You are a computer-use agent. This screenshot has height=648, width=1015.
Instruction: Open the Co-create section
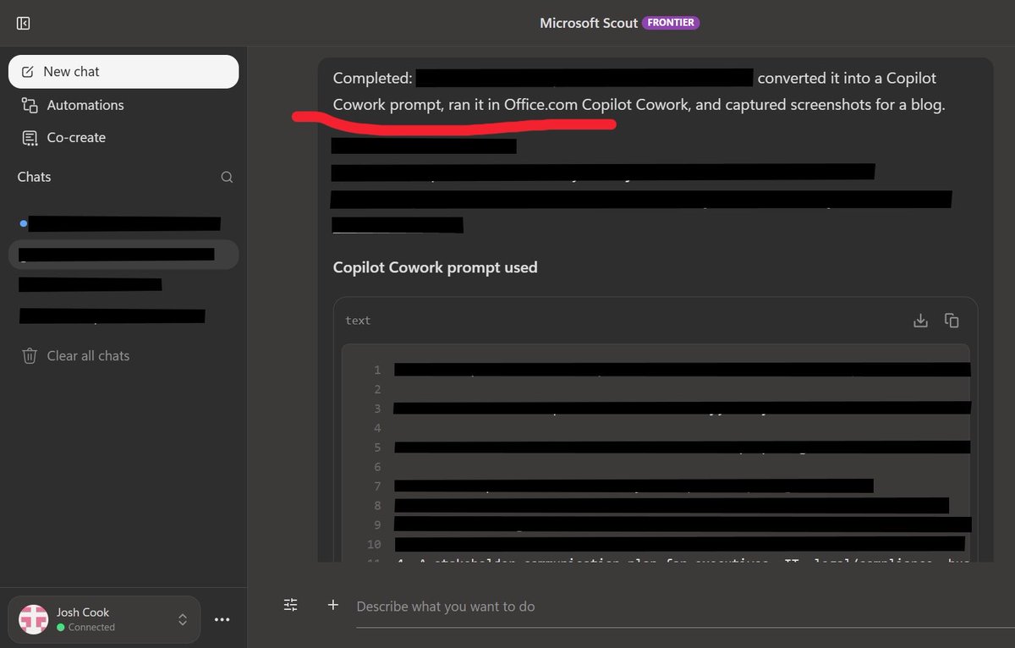(123, 137)
